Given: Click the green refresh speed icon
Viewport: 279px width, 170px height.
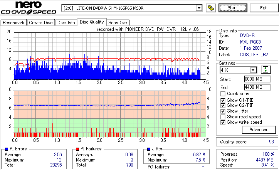Looking at the screenshot, I should (266, 70).
